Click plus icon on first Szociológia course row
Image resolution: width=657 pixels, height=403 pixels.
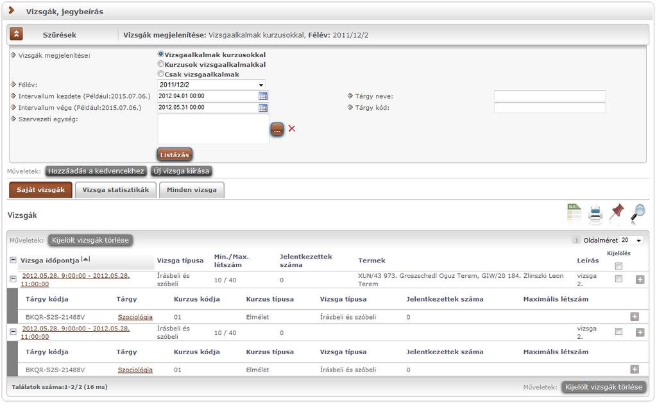(635, 316)
